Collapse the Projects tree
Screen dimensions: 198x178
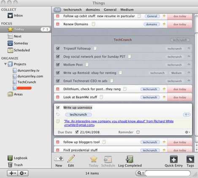(x=5, y=64)
